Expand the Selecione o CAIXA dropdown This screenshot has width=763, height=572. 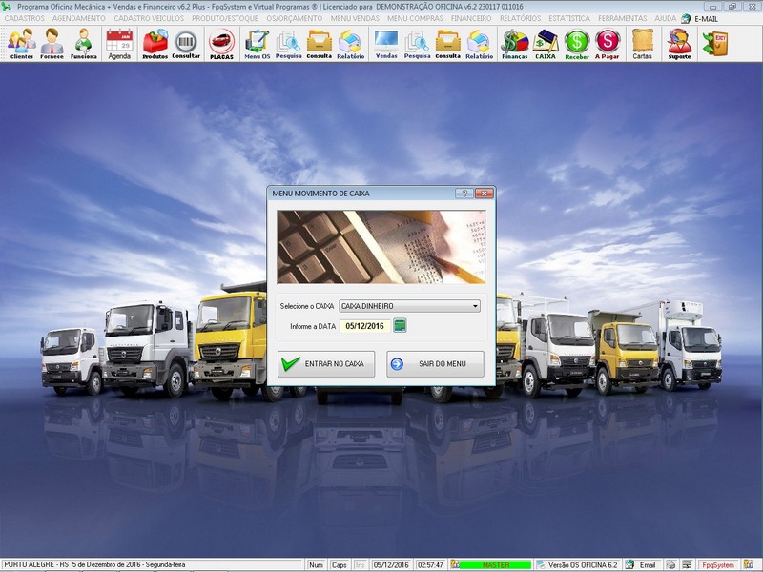[x=475, y=306]
